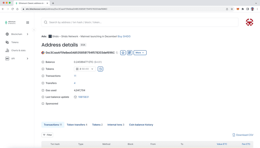Switch to Coin balance history tab
This screenshot has height=148, width=260.
(141, 125)
